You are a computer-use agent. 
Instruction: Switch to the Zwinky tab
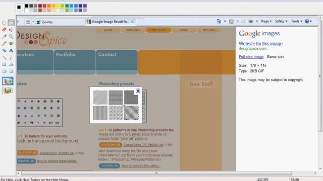click(61, 22)
